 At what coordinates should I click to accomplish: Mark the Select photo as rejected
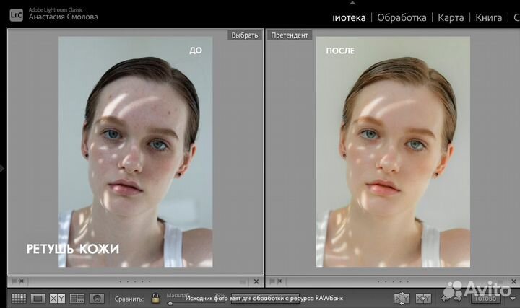(x=22, y=281)
